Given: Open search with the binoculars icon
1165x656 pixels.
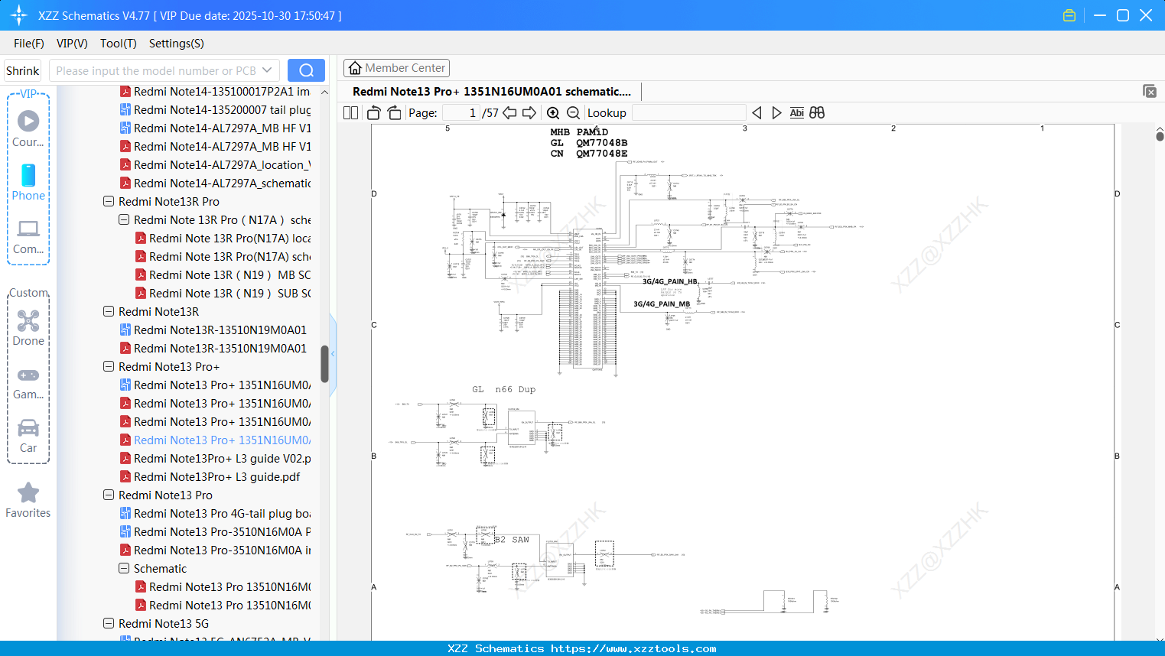Looking at the screenshot, I should coord(816,112).
